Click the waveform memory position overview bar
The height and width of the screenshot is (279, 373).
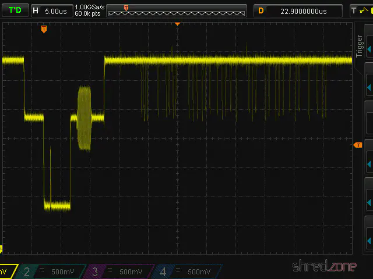(x=177, y=10)
